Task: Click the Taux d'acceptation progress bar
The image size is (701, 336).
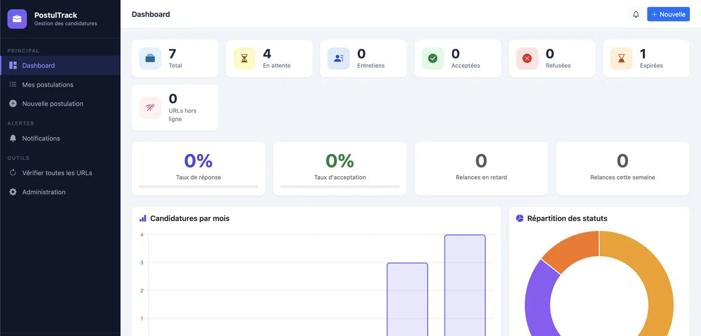Action: (340, 187)
